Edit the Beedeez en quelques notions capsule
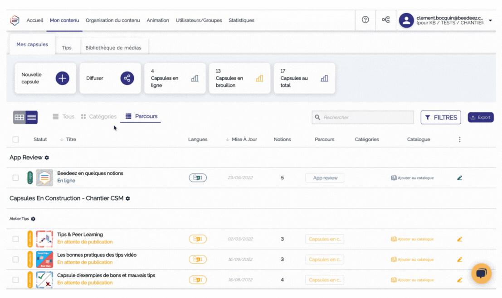The image size is (502, 298). [x=459, y=178]
